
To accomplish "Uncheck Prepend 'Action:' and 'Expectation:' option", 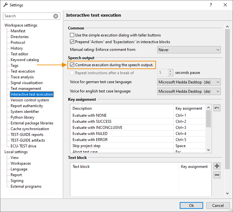I will tap(72, 42).
